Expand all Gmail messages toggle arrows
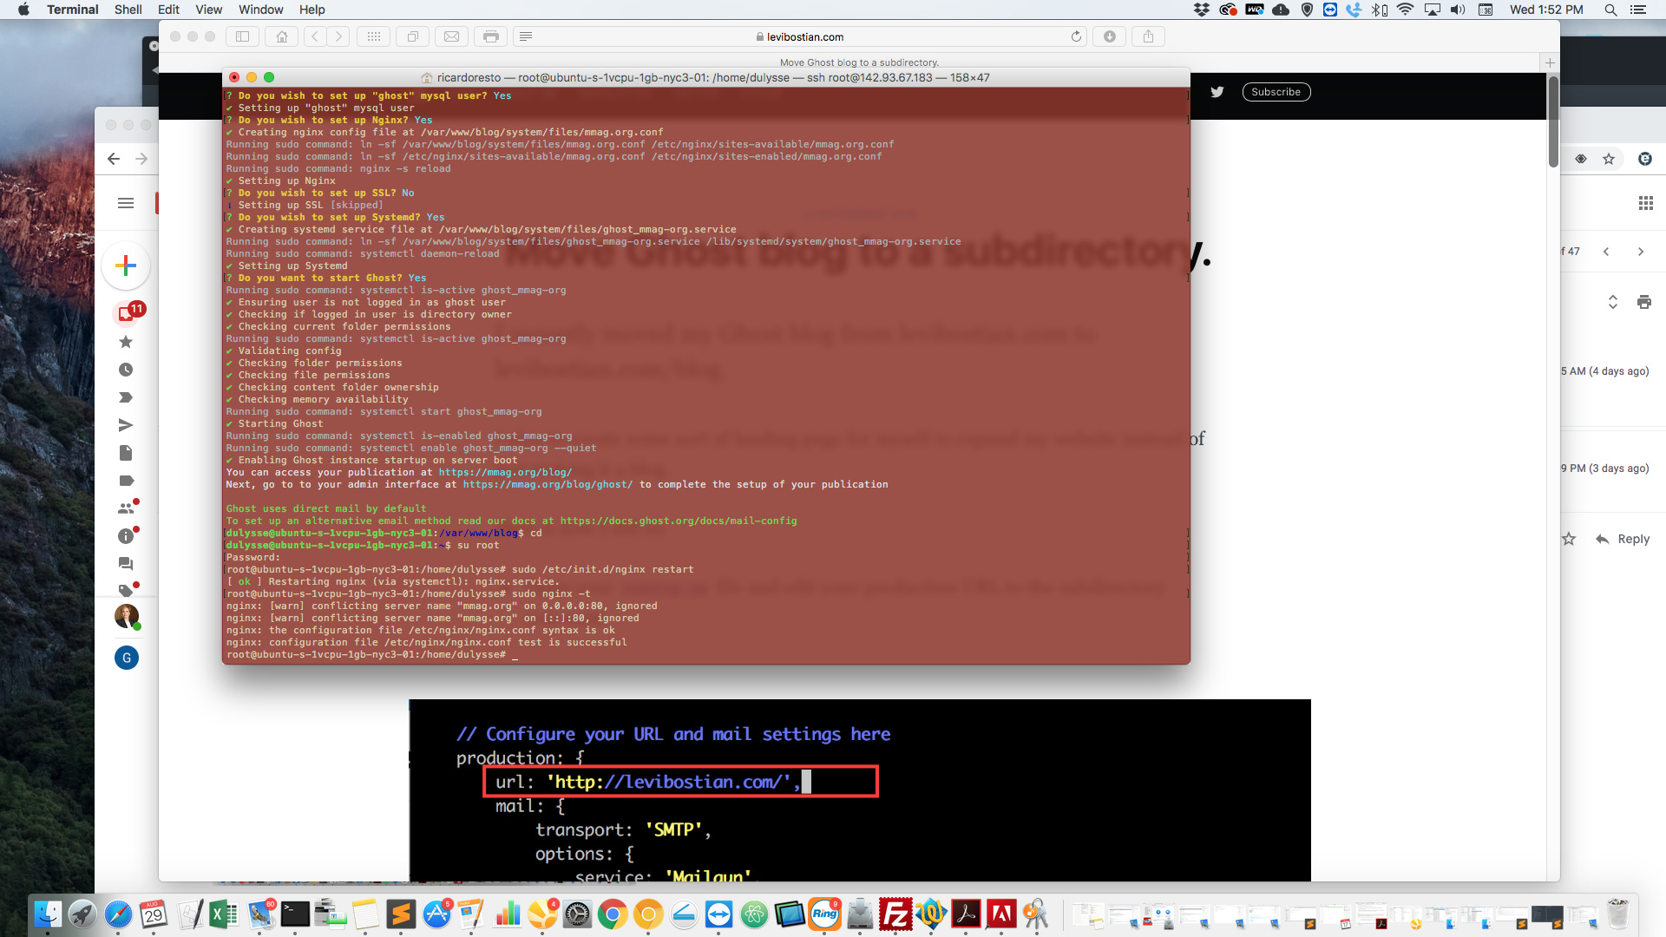The height and width of the screenshot is (937, 1666). [x=1612, y=302]
